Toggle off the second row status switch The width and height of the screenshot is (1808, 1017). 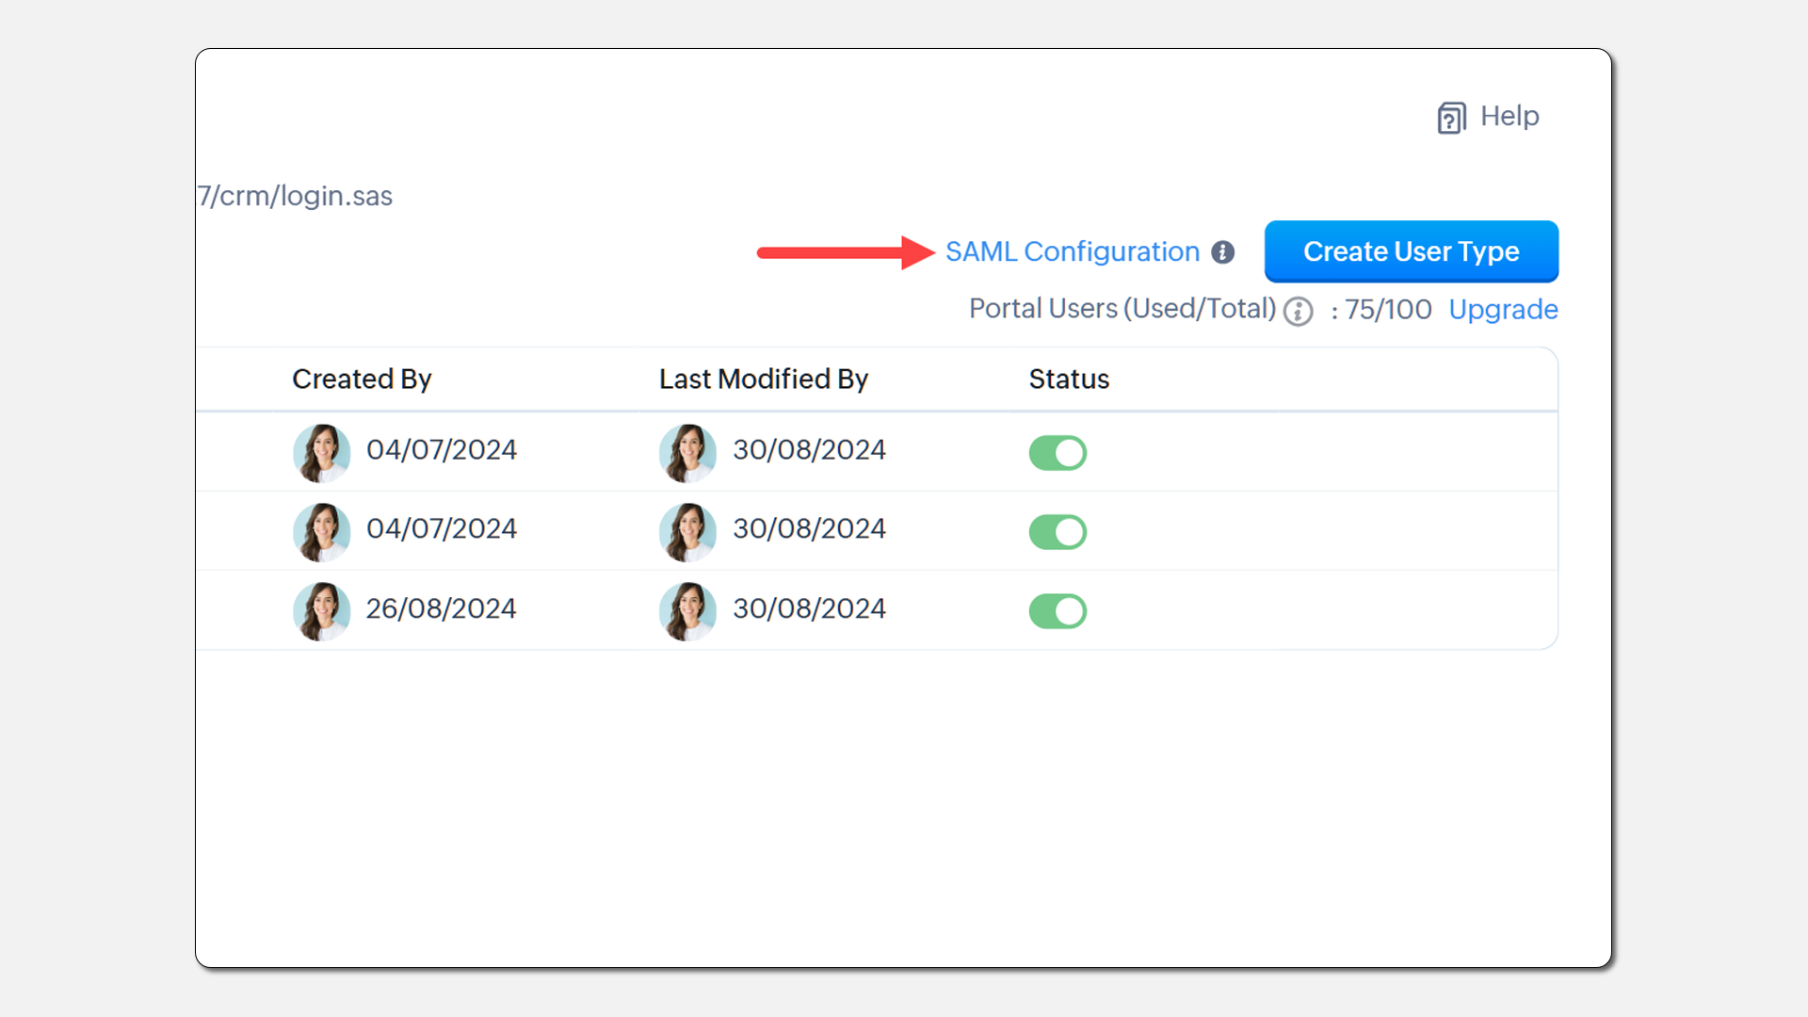coord(1057,532)
